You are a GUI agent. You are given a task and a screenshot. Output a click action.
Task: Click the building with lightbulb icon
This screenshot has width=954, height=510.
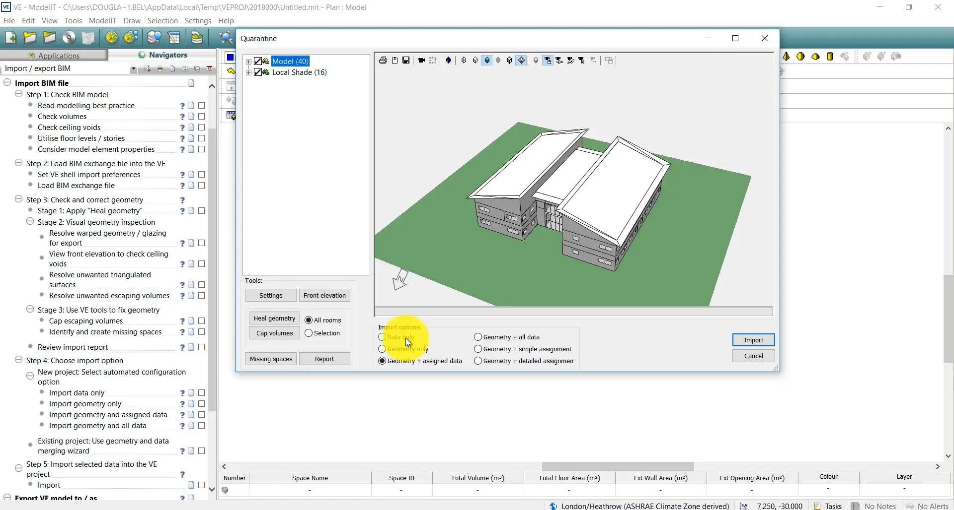point(155,38)
